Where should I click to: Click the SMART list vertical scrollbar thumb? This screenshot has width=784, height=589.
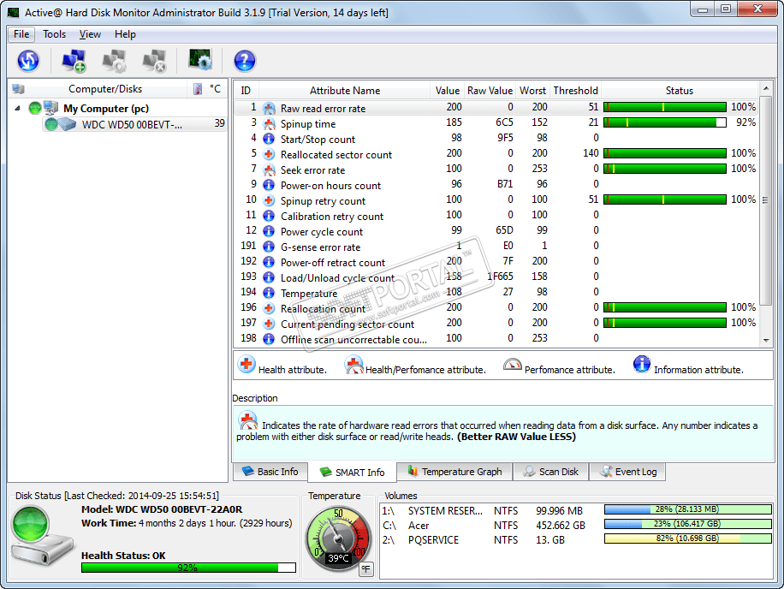(766, 200)
